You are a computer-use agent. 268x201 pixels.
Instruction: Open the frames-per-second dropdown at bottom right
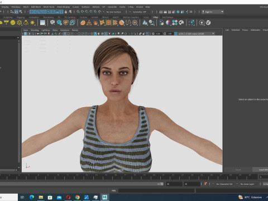pos(265,184)
